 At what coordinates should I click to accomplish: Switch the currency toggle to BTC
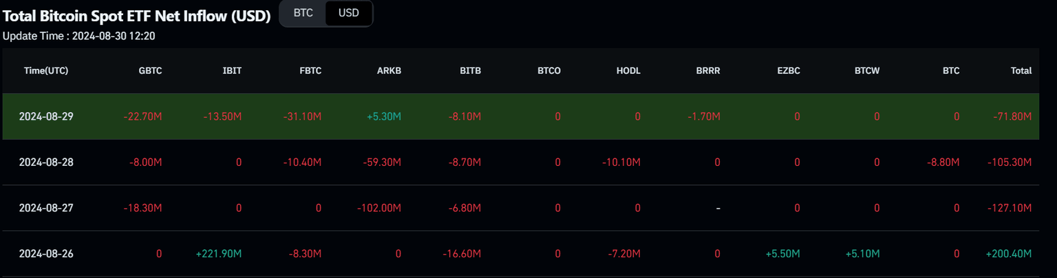pyautogui.click(x=303, y=13)
